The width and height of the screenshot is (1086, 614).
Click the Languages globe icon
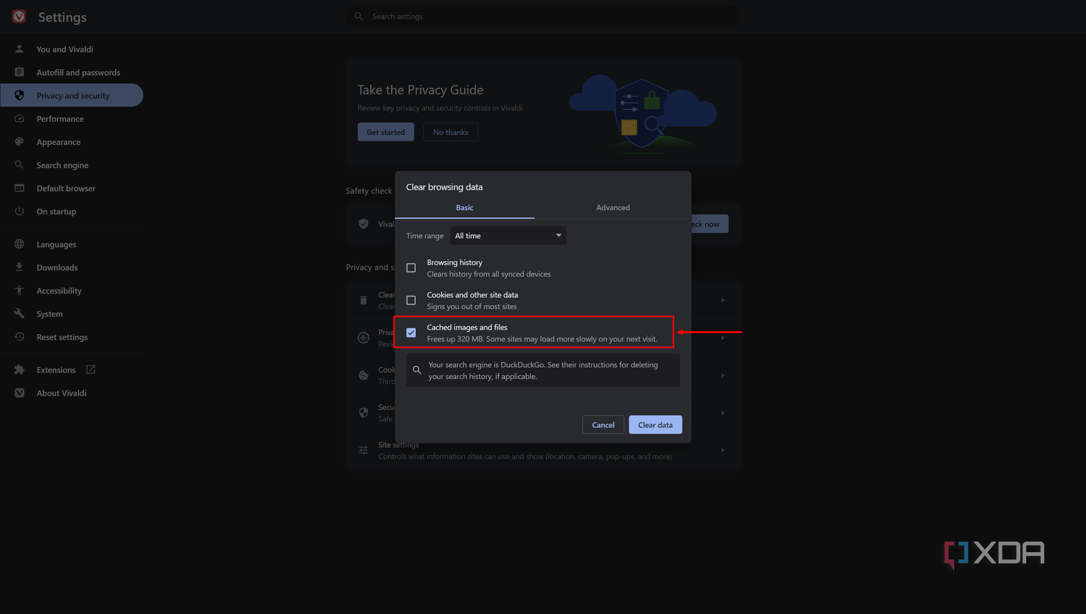pos(19,244)
